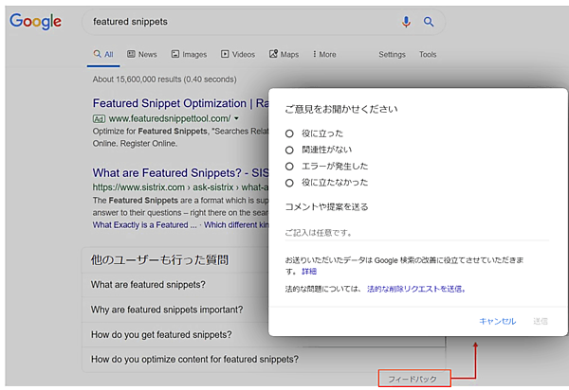
Task: Expand "What are featured snippets?" question
Action: coord(149,285)
